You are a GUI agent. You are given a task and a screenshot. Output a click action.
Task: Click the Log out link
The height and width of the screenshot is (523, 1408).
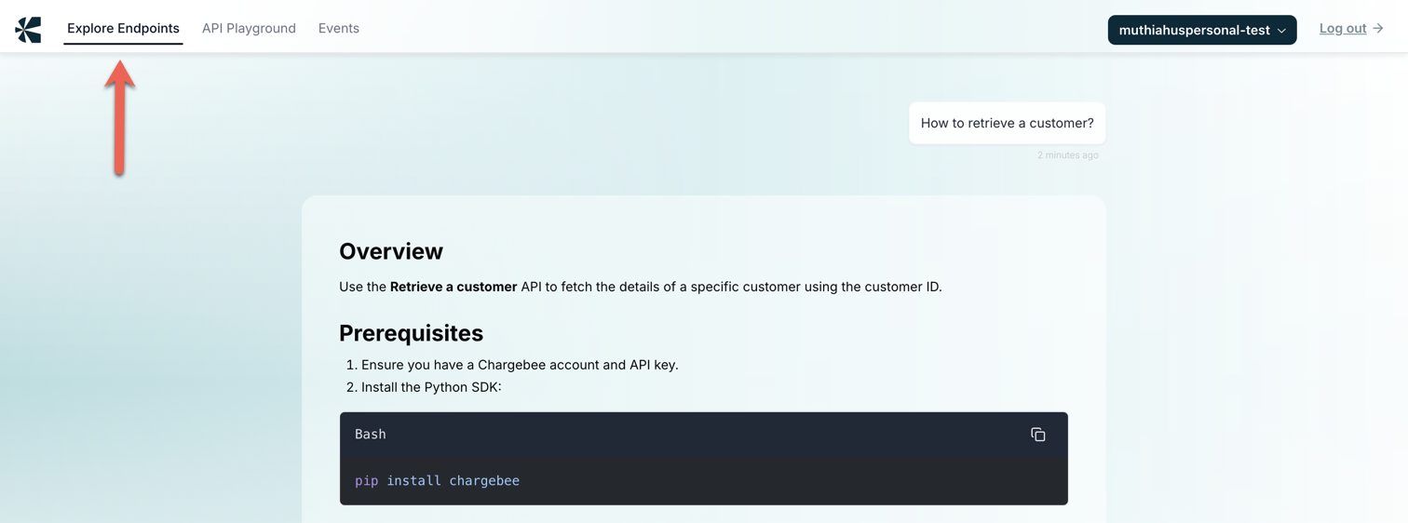coord(1351,29)
